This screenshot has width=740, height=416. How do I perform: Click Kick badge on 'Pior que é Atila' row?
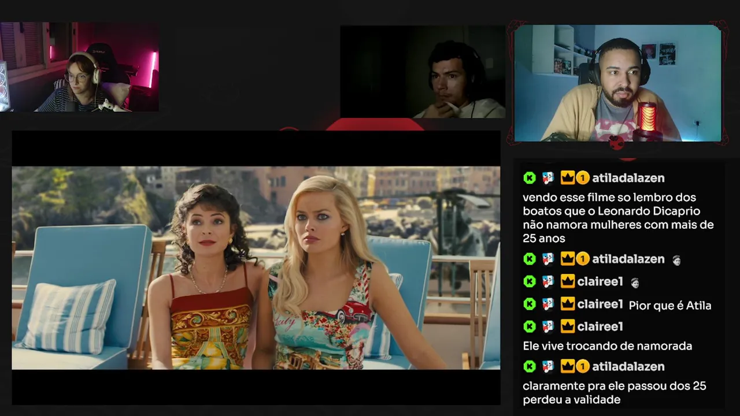click(x=530, y=304)
